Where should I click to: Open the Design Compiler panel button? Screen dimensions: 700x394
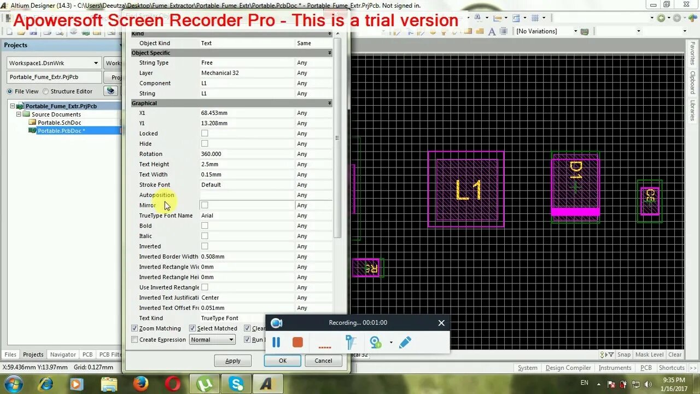568,368
